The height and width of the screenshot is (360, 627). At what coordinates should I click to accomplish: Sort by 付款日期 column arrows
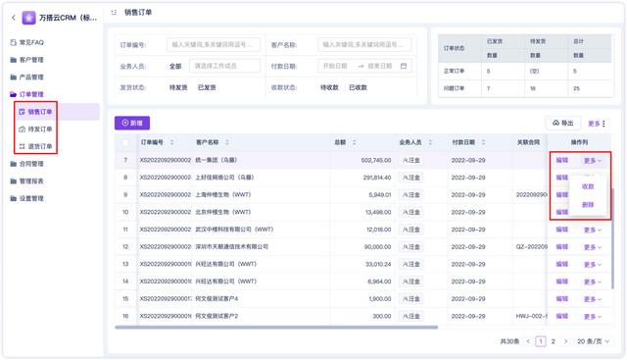[483, 142]
